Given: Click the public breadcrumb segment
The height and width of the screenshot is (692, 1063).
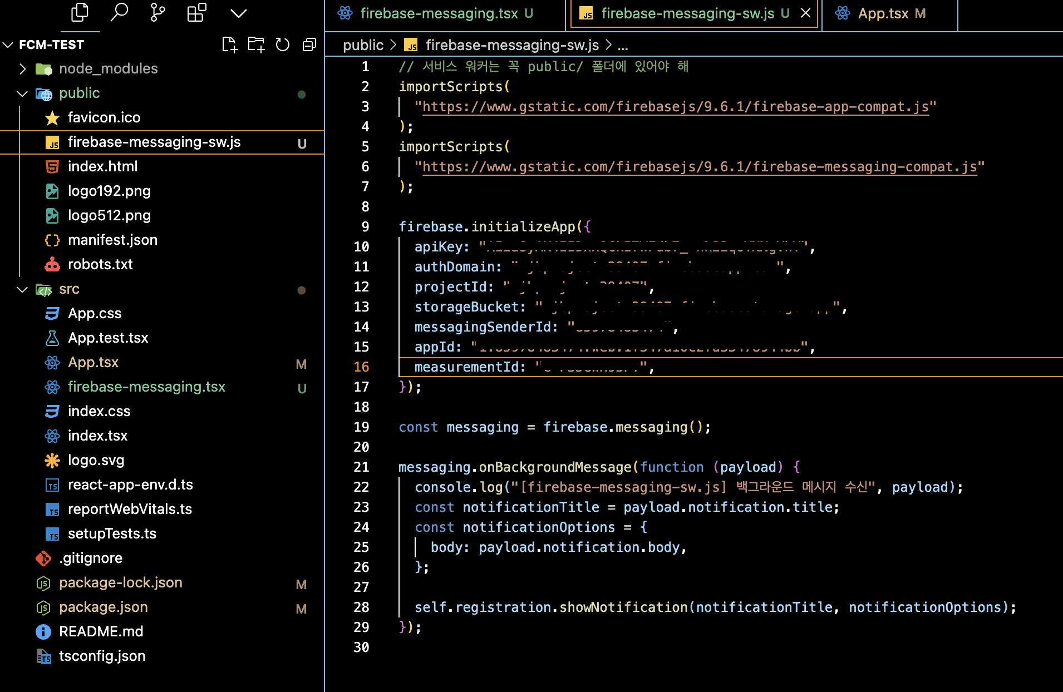Looking at the screenshot, I should [363, 45].
